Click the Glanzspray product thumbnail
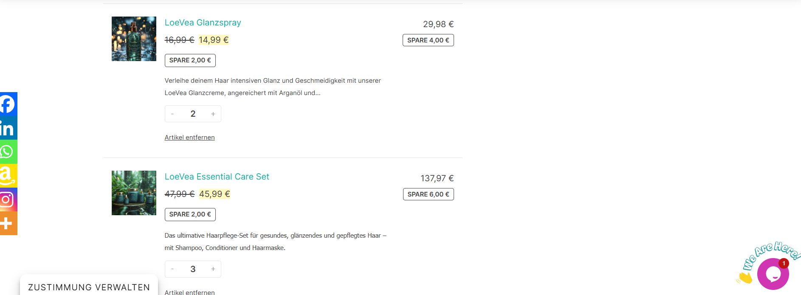The width and height of the screenshot is (801, 295). [x=134, y=39]
